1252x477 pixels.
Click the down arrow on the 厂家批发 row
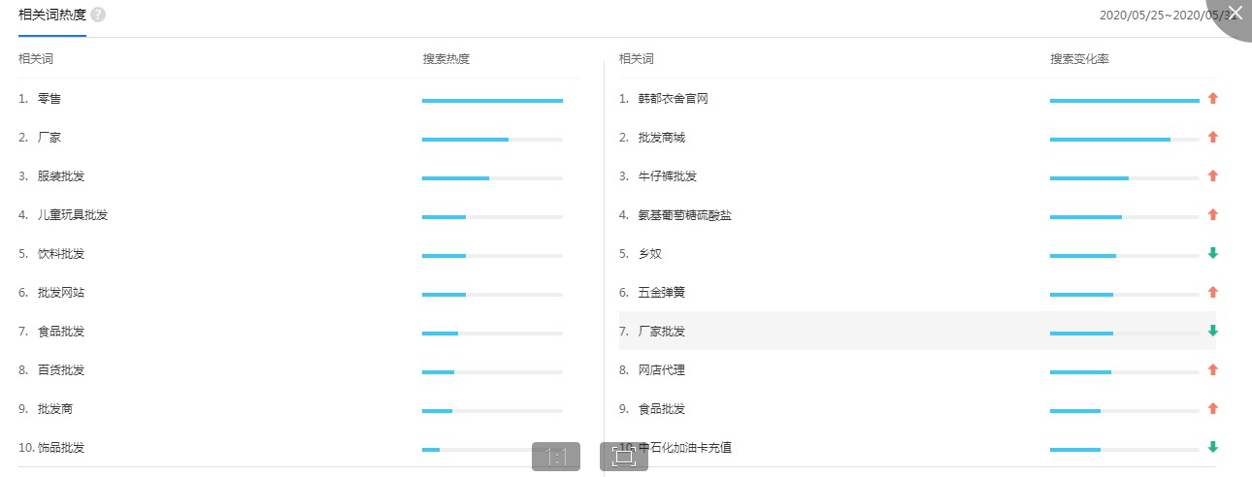(1212, 332)
